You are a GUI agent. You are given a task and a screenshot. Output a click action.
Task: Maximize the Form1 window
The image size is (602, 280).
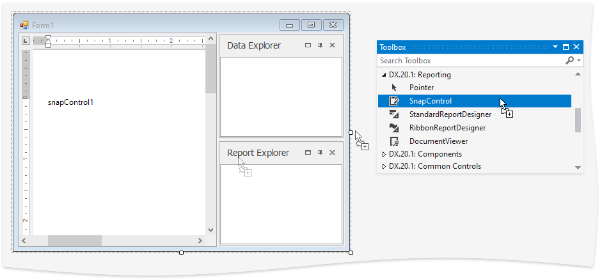[311, 25]
